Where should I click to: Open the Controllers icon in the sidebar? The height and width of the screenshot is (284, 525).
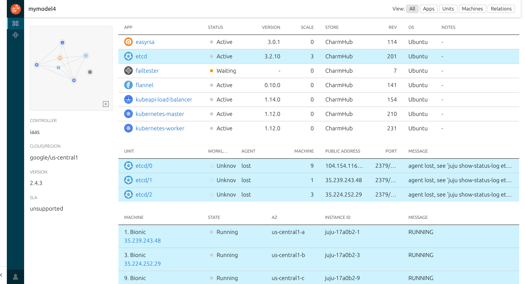click(15, 35)
